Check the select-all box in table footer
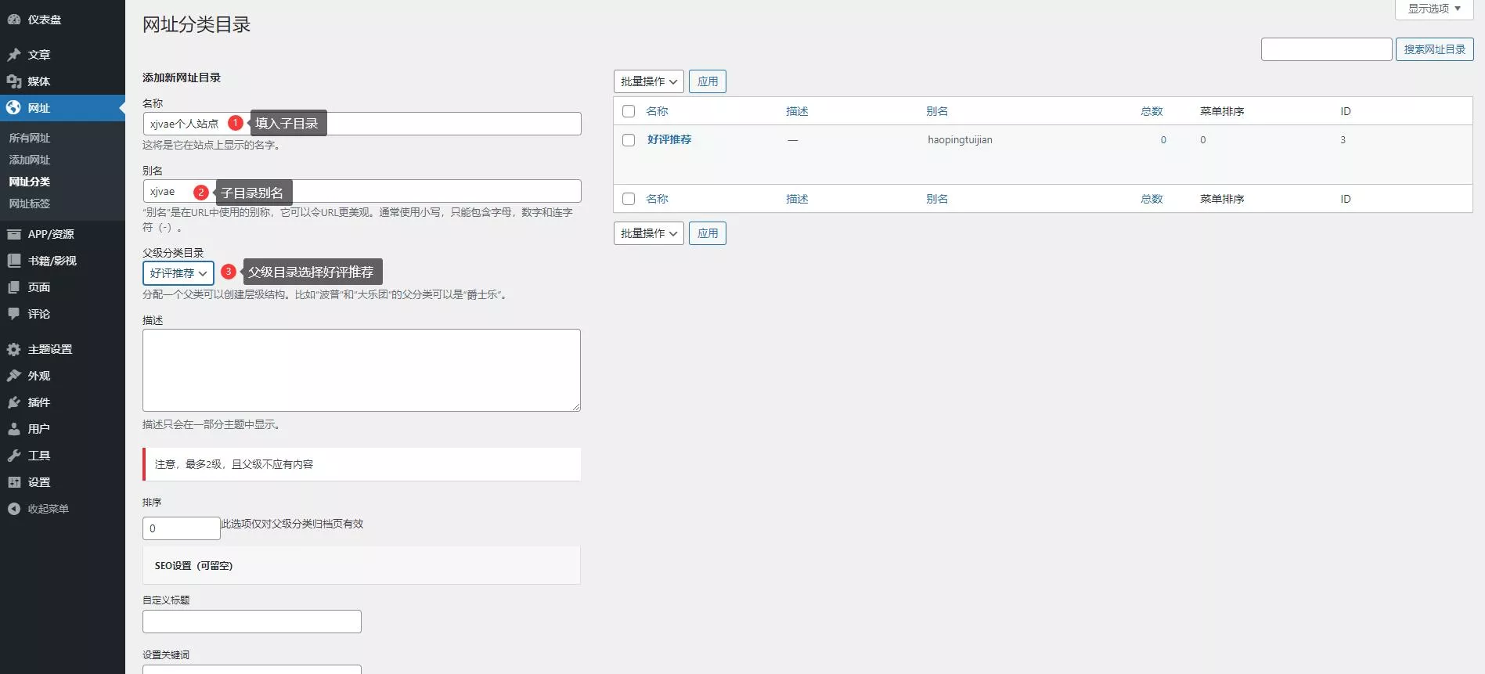The height and width of the screenshot is (674, 1485). [629, 199]
